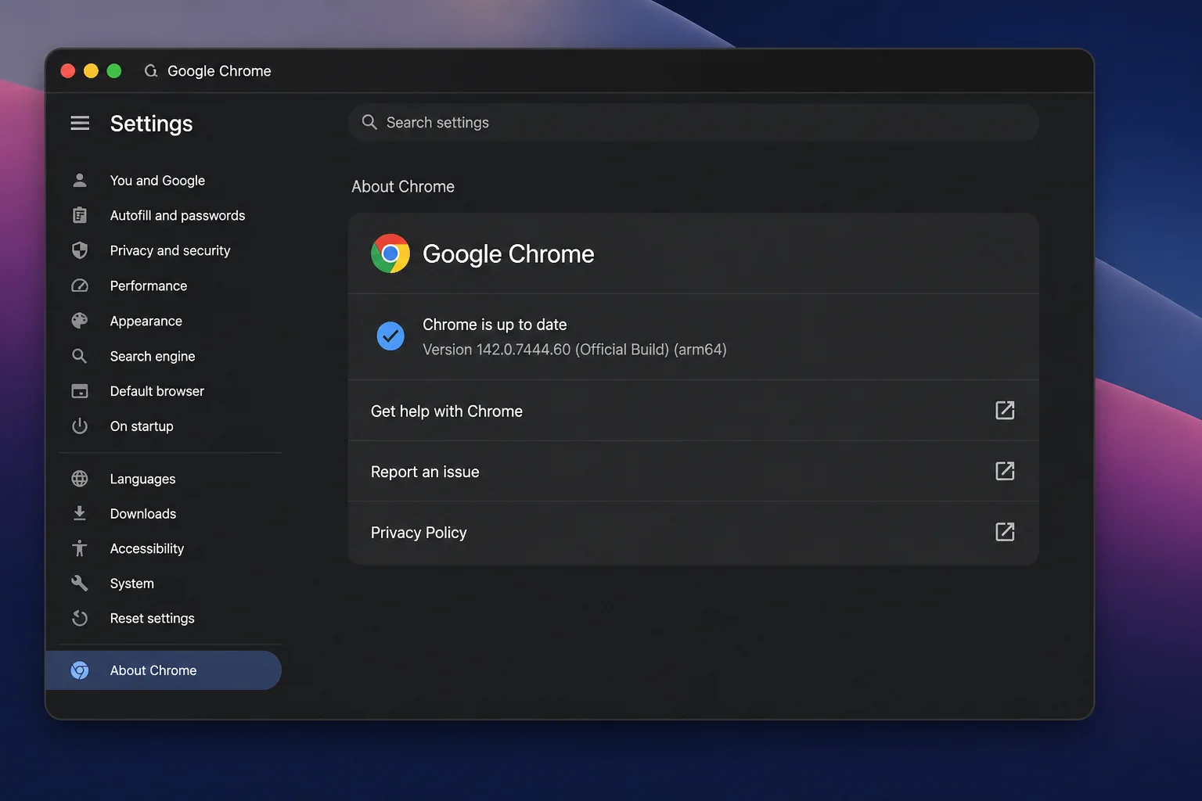Open external link icon for Report an issue
This screenshot has height=801, width=1202.
tap(1005, 471)
